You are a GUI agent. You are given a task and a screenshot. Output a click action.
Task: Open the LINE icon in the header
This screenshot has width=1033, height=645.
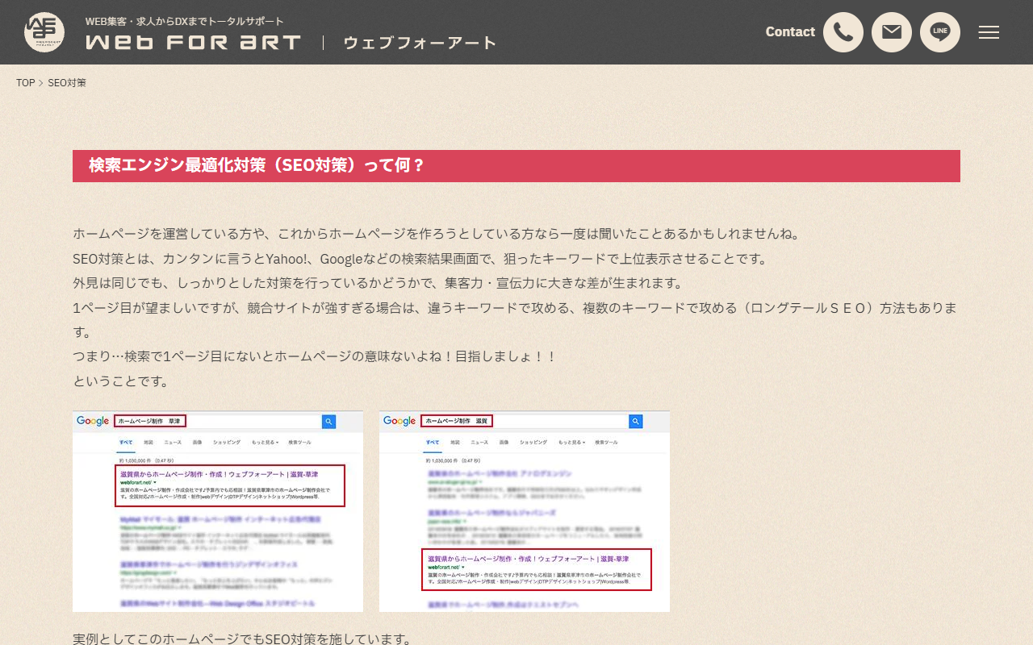[x=940, y=32]
